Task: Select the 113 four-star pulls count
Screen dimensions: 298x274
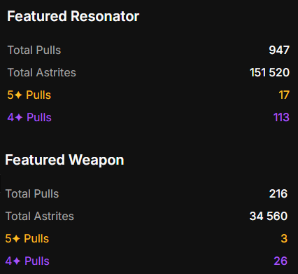Action: 281,117
